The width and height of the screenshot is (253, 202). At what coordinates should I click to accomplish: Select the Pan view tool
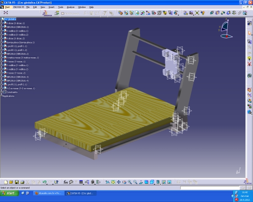118,182
